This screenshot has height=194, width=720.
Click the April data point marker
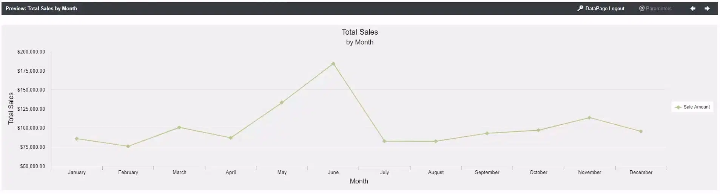(231, 138)
